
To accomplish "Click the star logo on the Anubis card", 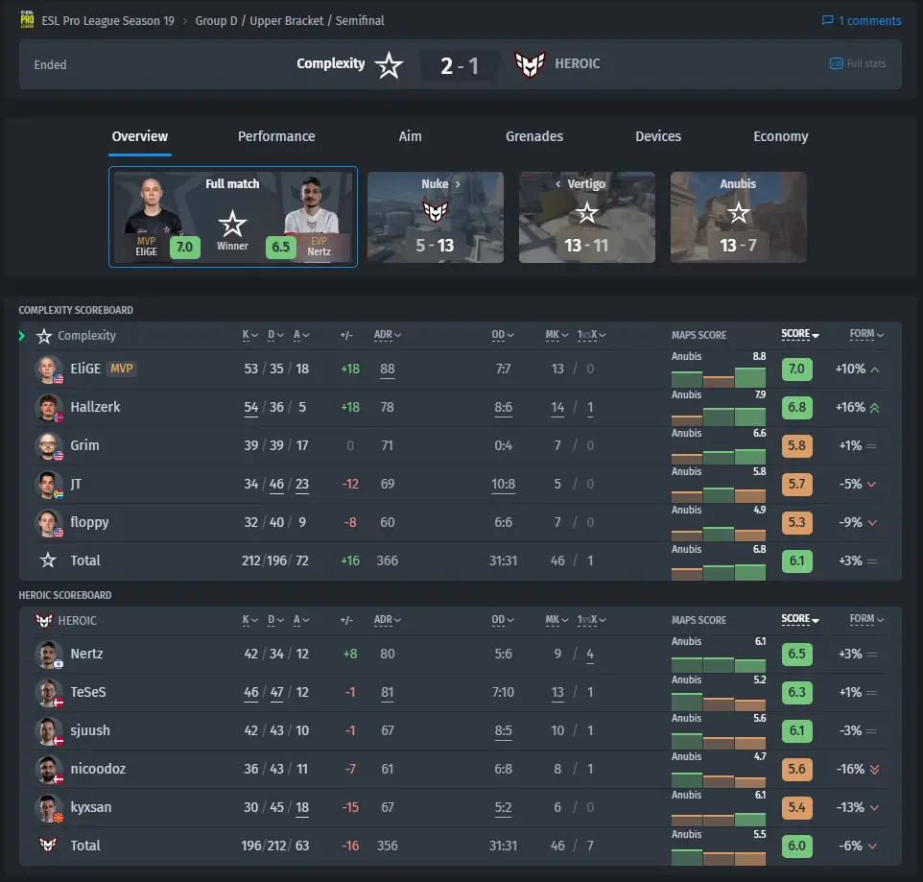I will coord(738,212).
